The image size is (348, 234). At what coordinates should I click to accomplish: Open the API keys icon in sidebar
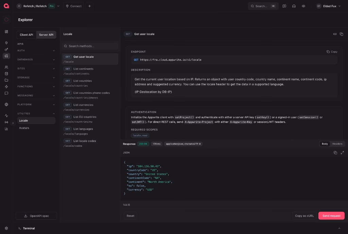point(6,49)
